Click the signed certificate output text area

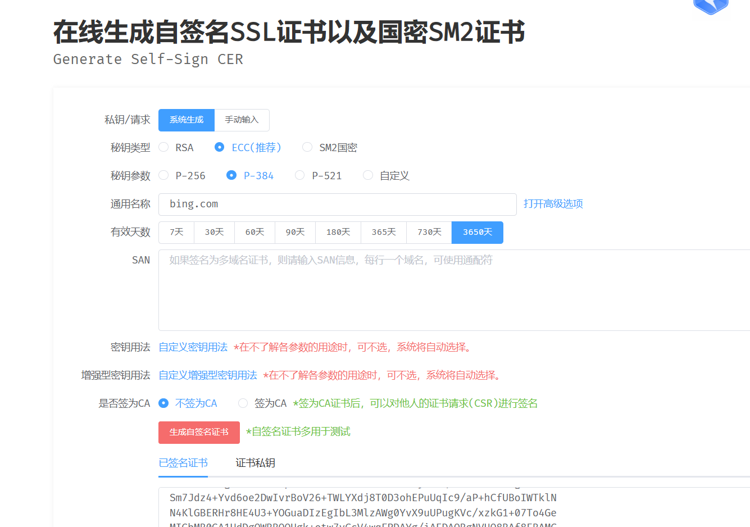tap(454, 507)
